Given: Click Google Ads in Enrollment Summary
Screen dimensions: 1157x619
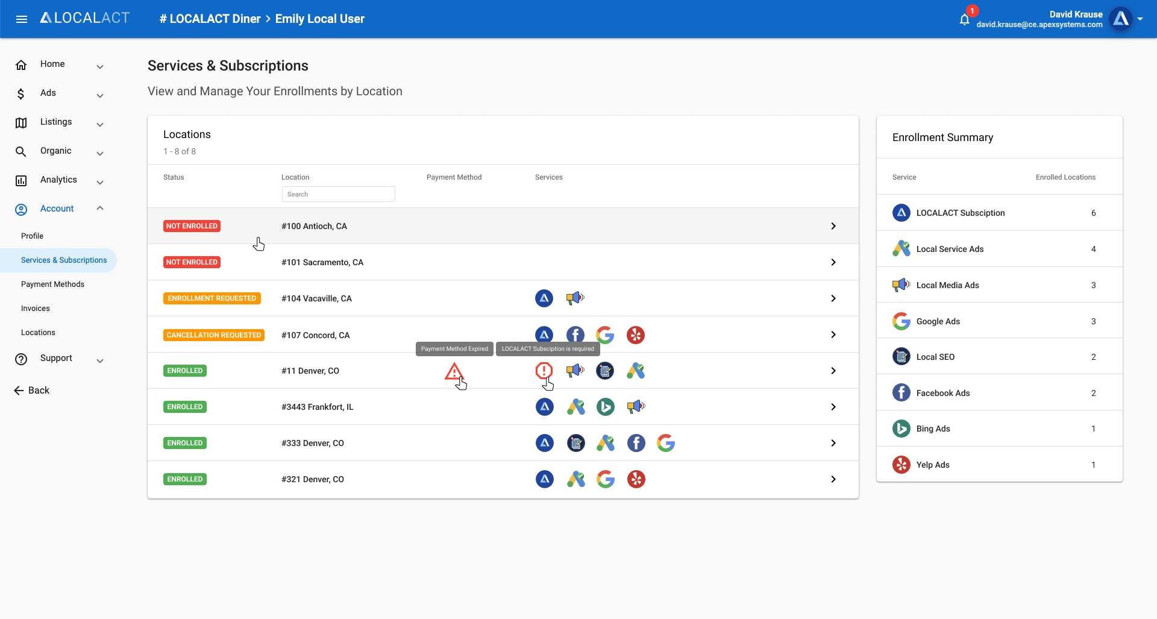Looking at the screenshot, I should [938, 321].
